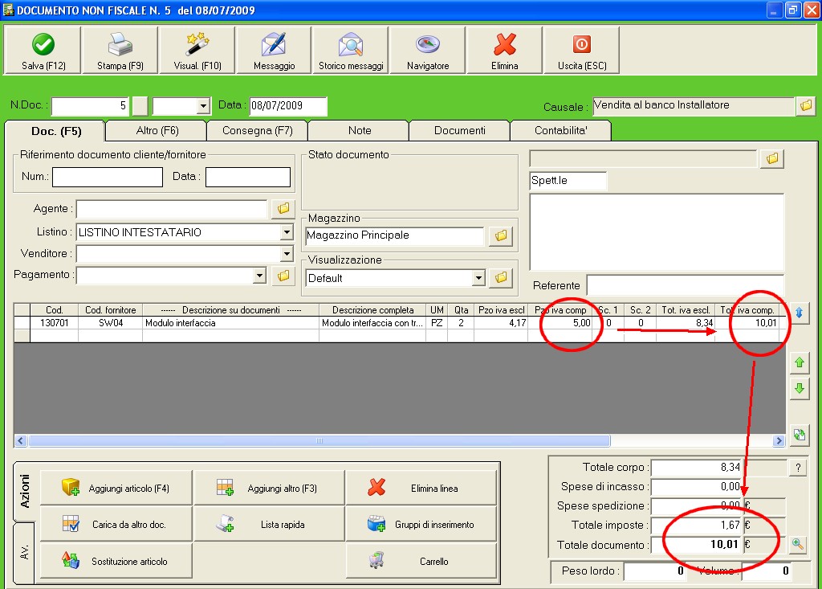Open Contabilita' tab

[x=561, y=131]
